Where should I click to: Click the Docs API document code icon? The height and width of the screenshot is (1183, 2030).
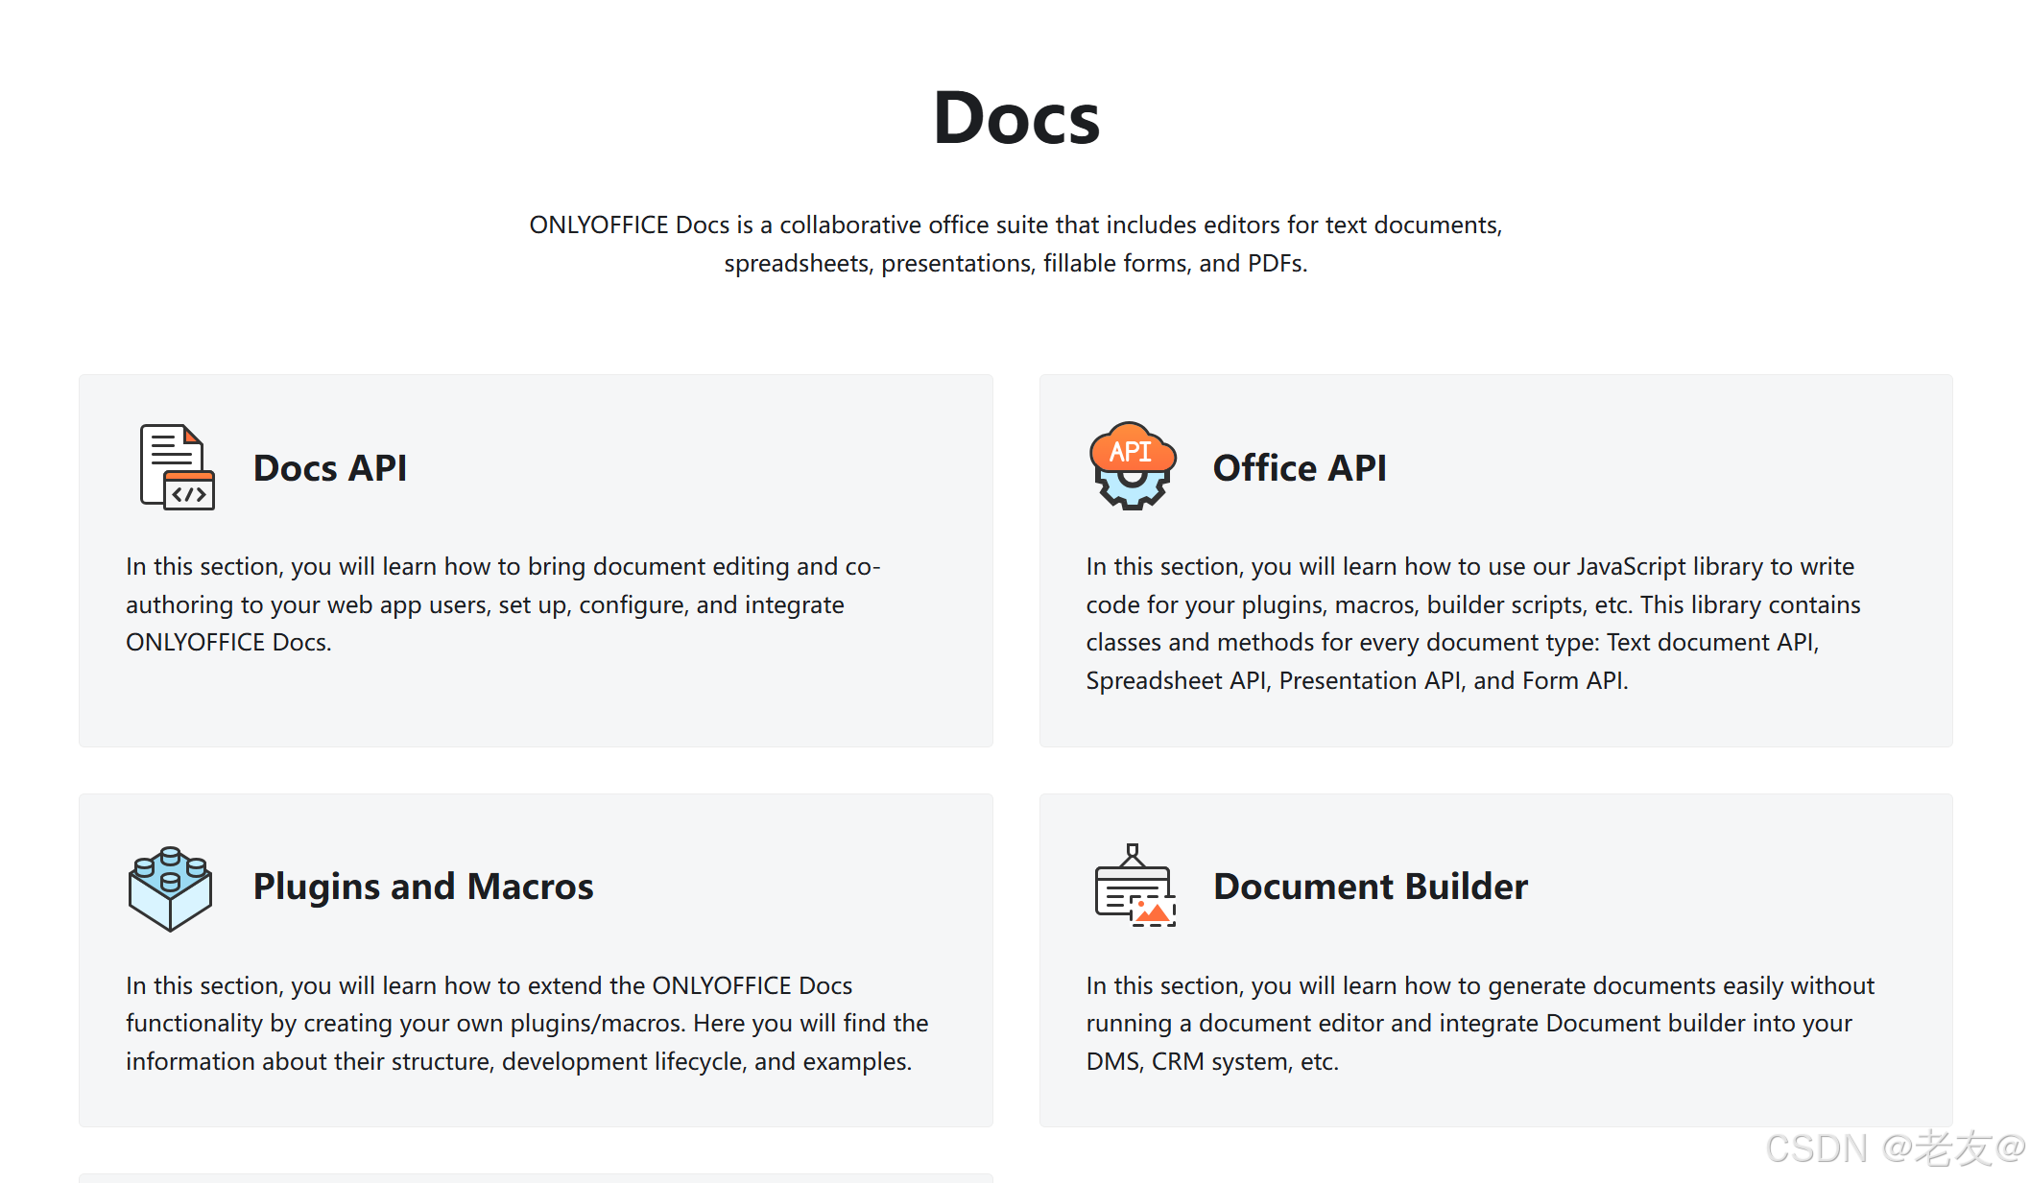[177, 467]
